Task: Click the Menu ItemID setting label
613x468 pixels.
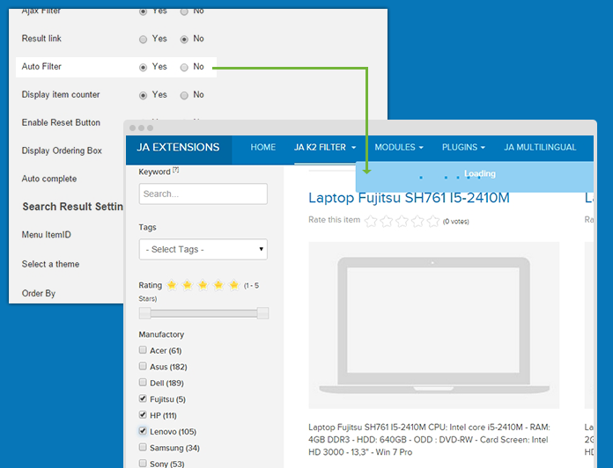Action: click(x=47, y=235)
